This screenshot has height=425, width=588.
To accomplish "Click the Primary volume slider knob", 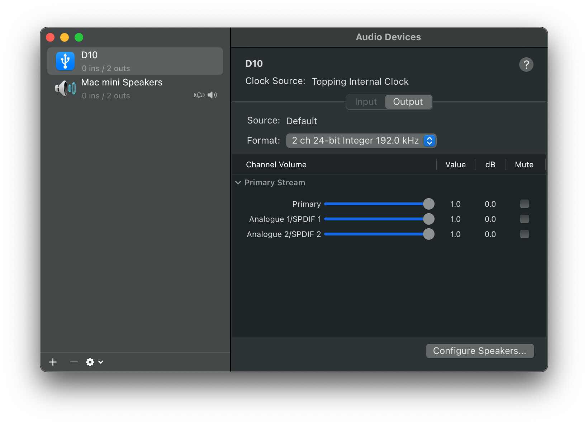I will pyautogui.click(x=429, y=204).
